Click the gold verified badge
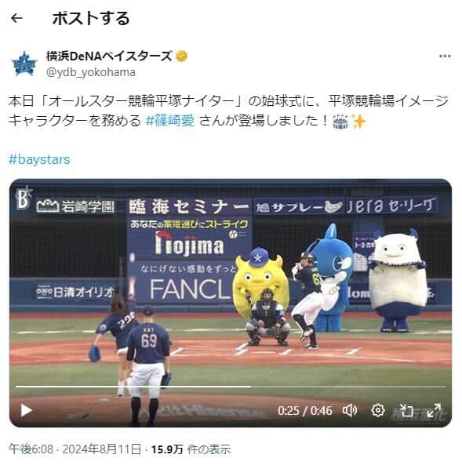Image resolution: width=462 pixels, height=469 pixels. (x=181, y=56)
